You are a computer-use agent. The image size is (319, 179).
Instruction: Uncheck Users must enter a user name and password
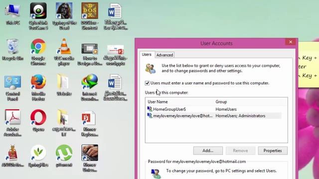148,83
